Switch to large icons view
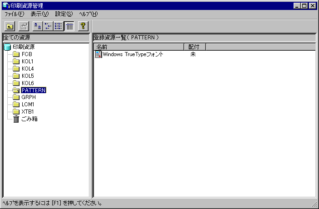This screenshot has width=319, height=209. pyautogui.click(x=38, y=26)
